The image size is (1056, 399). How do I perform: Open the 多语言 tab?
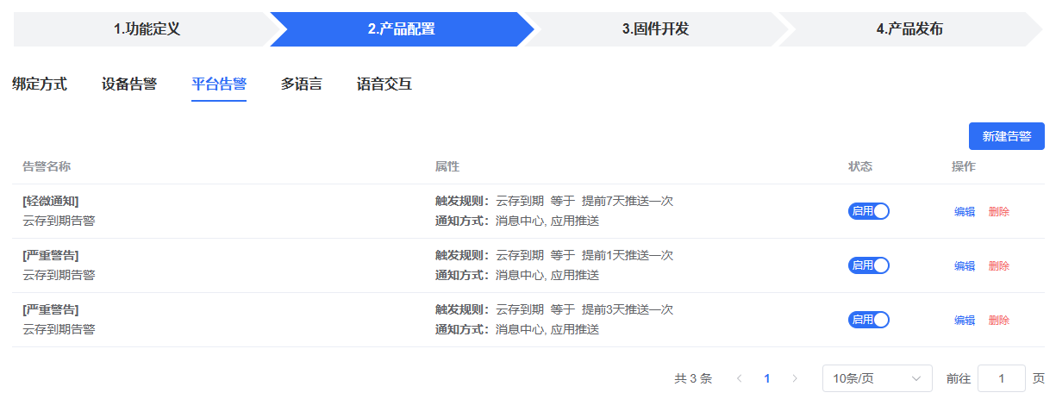click(x=302, y=84)
